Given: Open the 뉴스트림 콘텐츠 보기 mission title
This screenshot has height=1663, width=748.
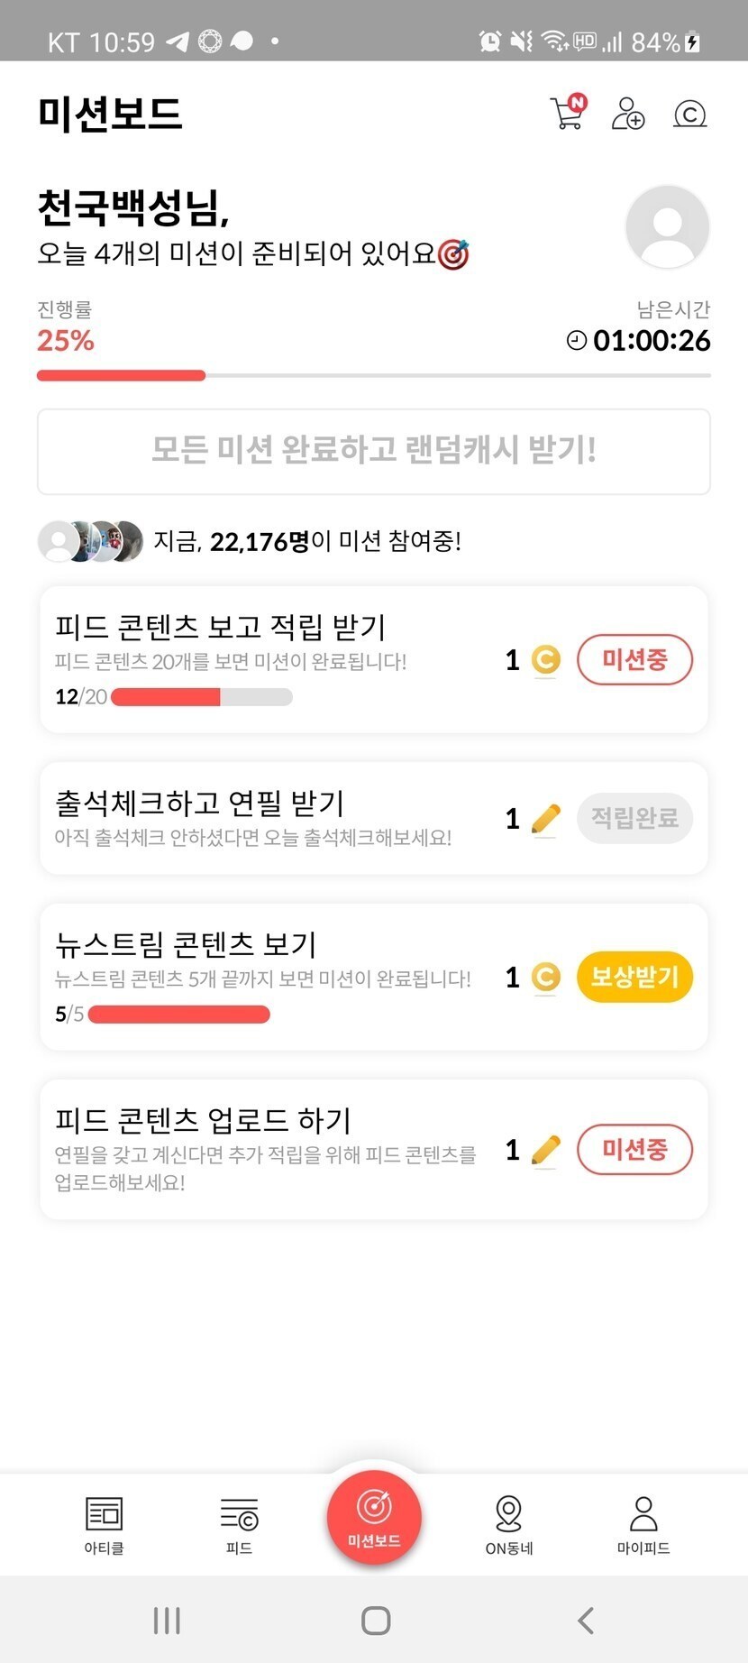Looking at the screenshot, I should (x=186, y=944).
